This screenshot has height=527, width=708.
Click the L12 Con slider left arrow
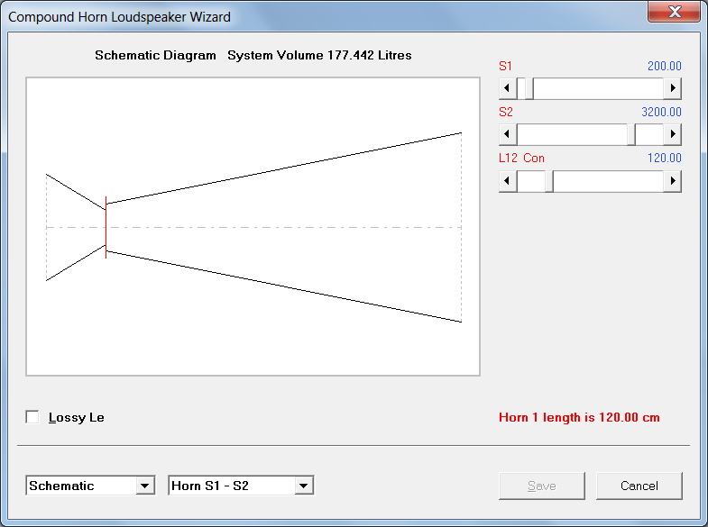[508, 181]
